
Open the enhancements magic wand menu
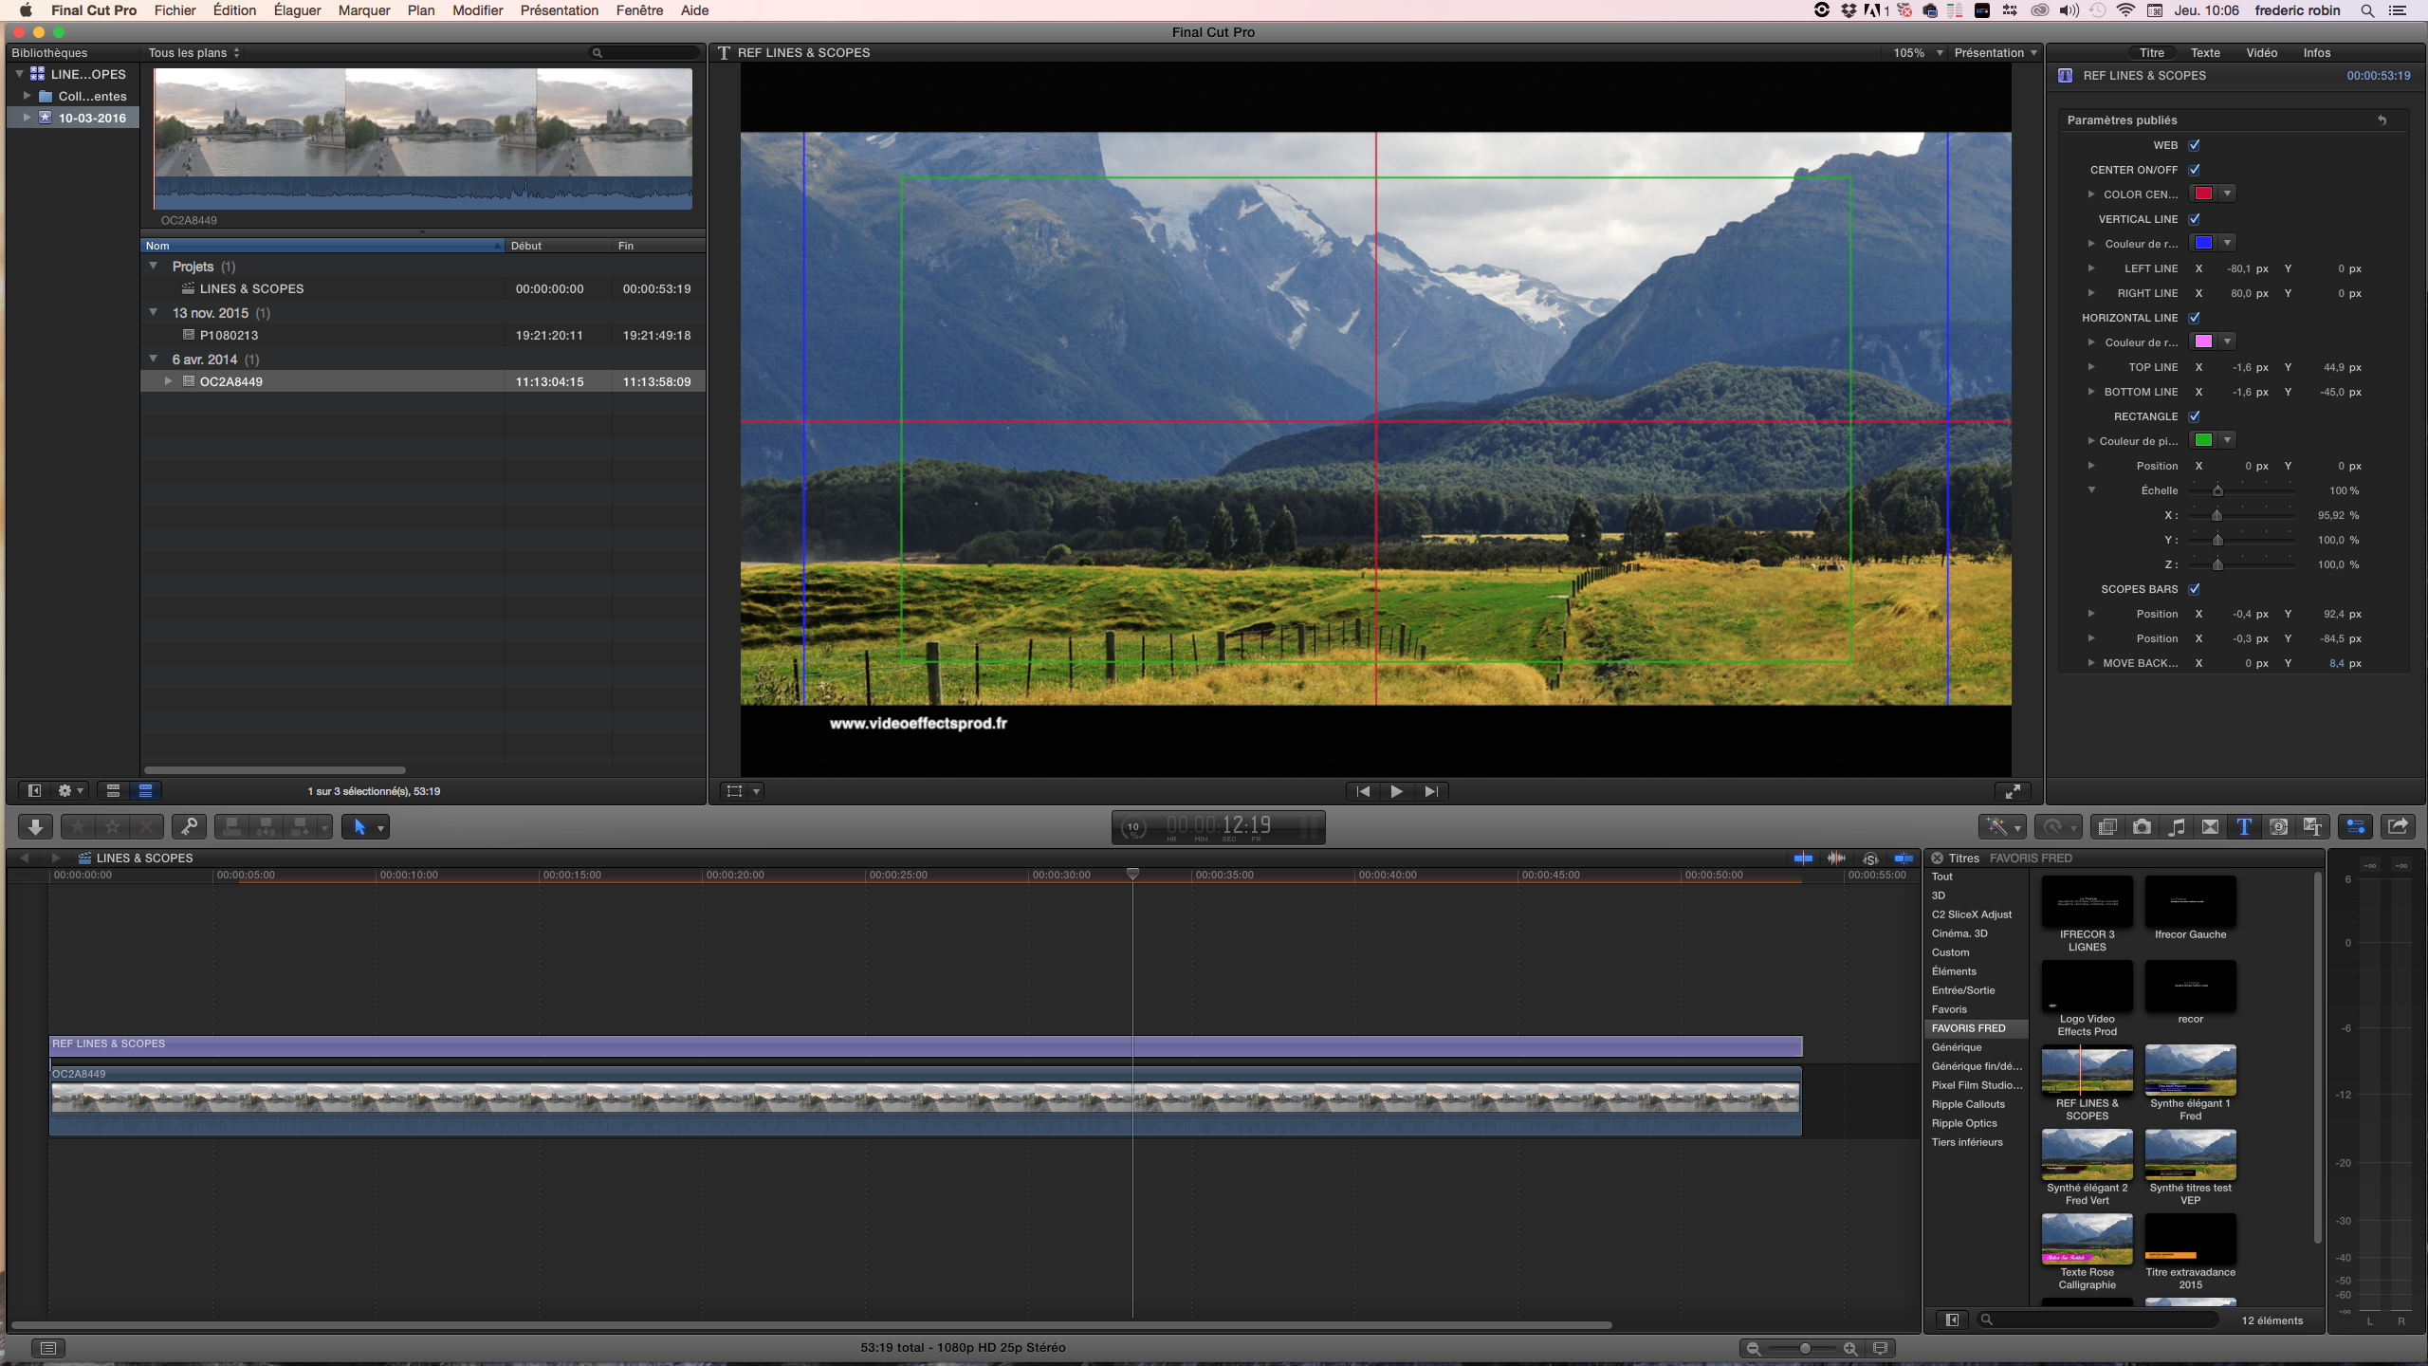(2001, 827)
